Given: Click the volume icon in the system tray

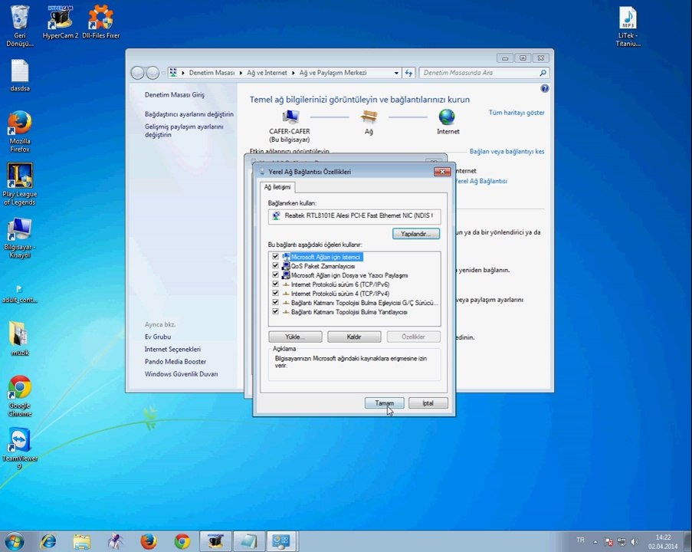Looking at the screenshot, I should tap(635, 541).
